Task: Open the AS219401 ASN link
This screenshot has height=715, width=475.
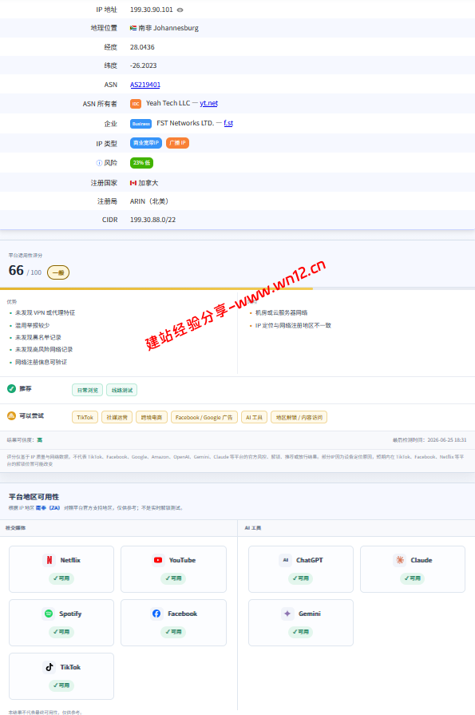Action: pos(145,85)
